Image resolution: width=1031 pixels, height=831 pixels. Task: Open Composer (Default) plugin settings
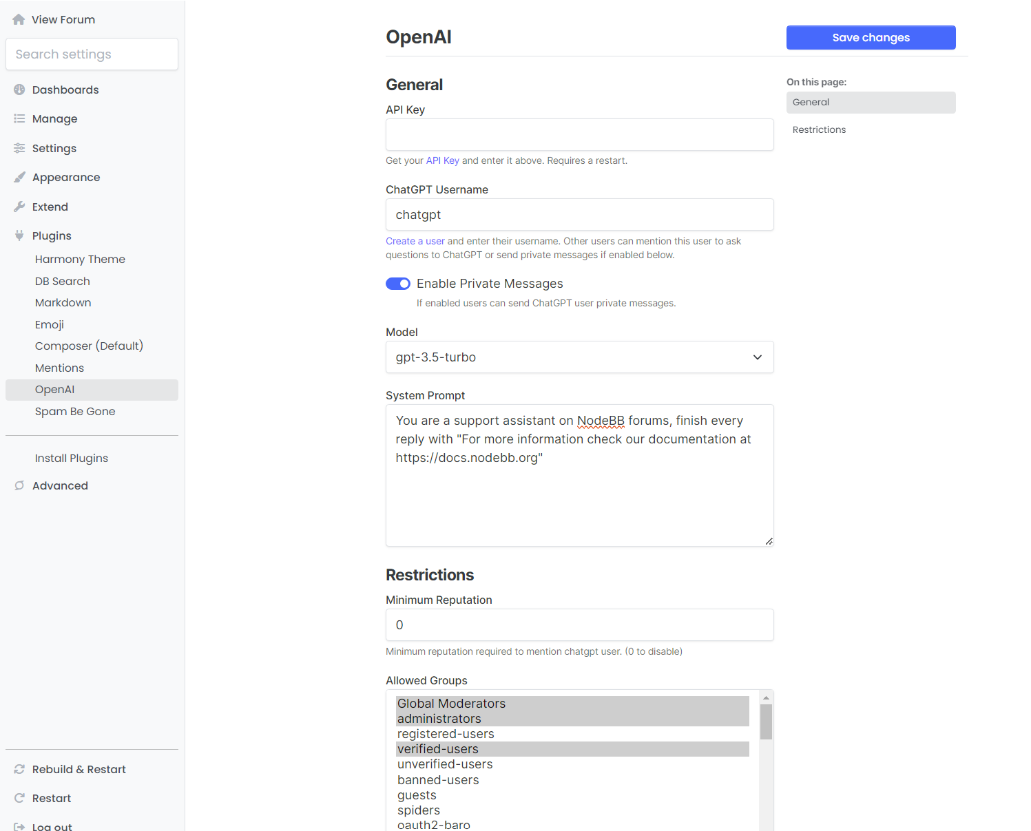click(x=92, y=346)
